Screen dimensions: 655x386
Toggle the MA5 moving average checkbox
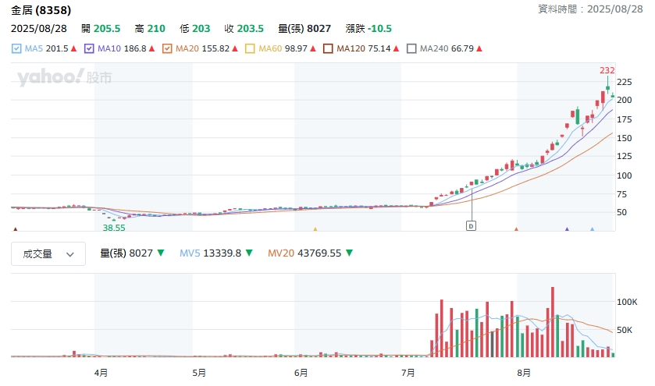(17, 48)
